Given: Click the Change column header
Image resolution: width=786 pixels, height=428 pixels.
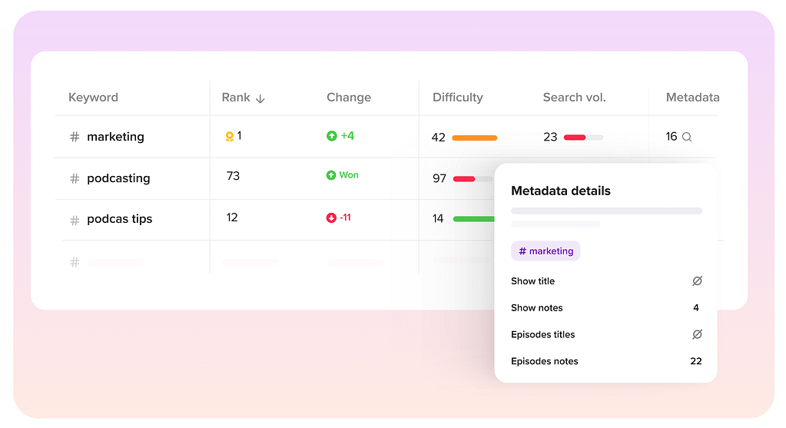Looking at the screenshot, I should pos(348,98).
